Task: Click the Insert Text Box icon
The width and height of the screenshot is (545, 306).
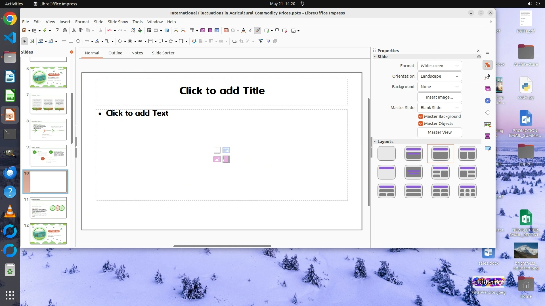Action: pos(226,31)
